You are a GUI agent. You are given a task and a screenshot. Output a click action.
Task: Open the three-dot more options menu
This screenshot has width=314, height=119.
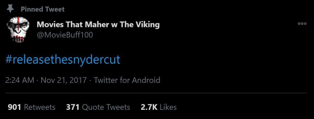302,24
